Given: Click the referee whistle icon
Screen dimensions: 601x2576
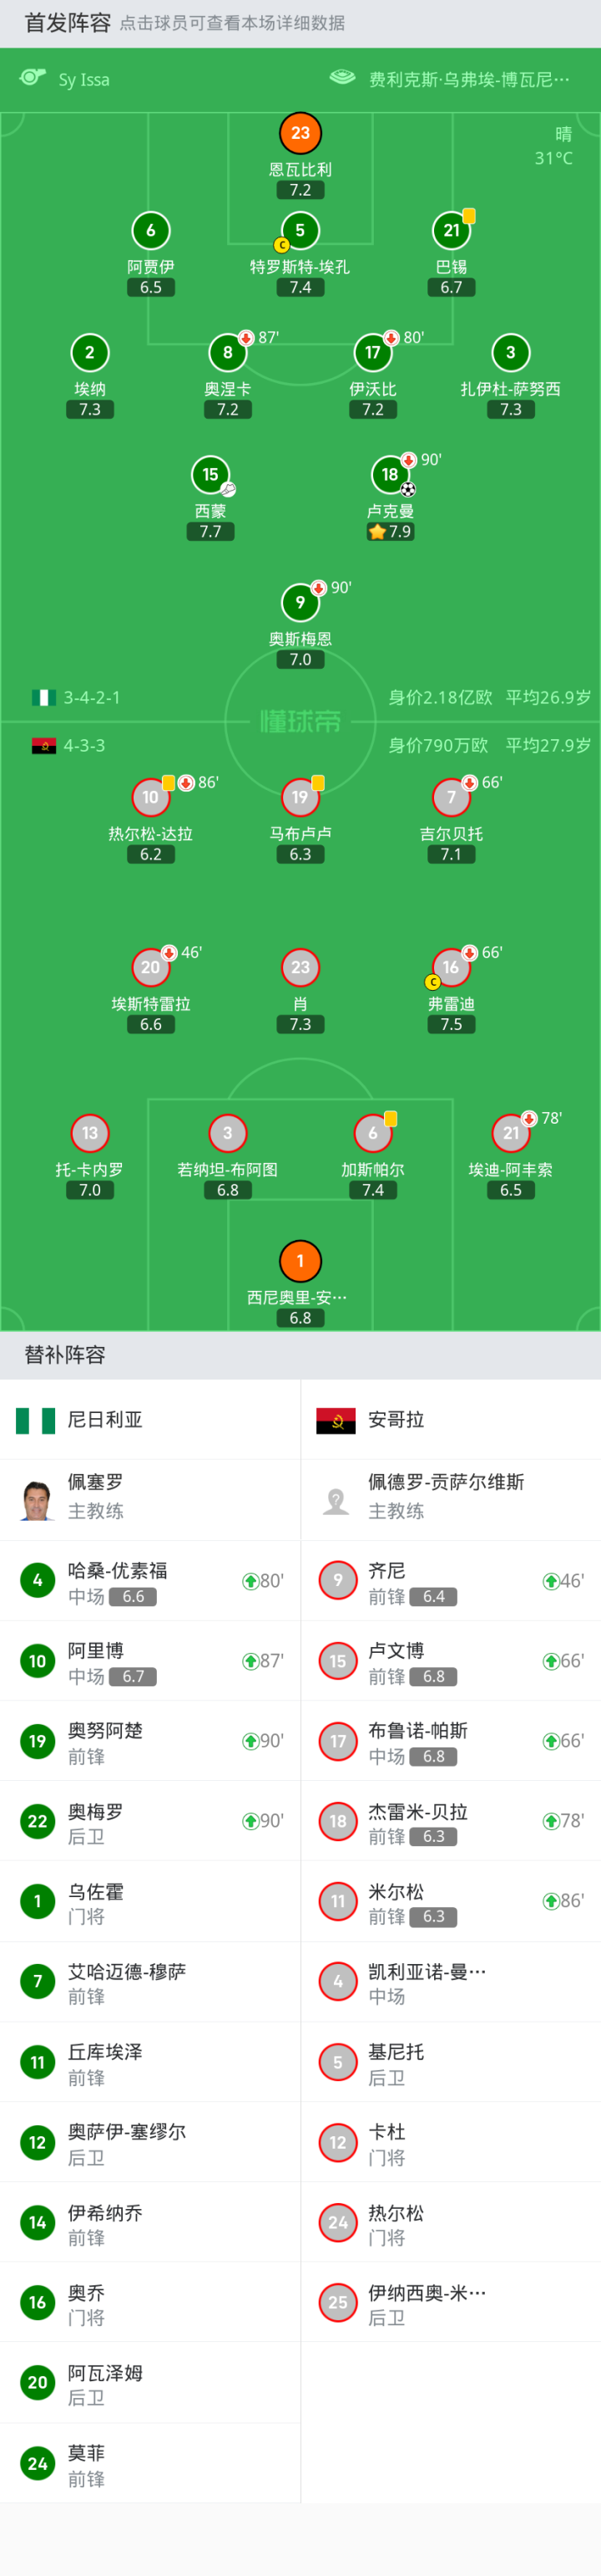Looking at the screenshot, I should tap(33, 78).
